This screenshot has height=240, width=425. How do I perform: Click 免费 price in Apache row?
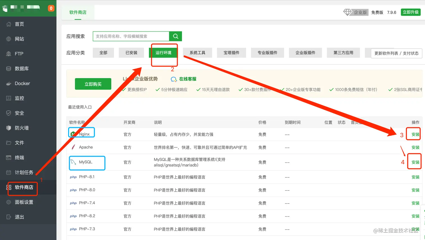(262, 147)
